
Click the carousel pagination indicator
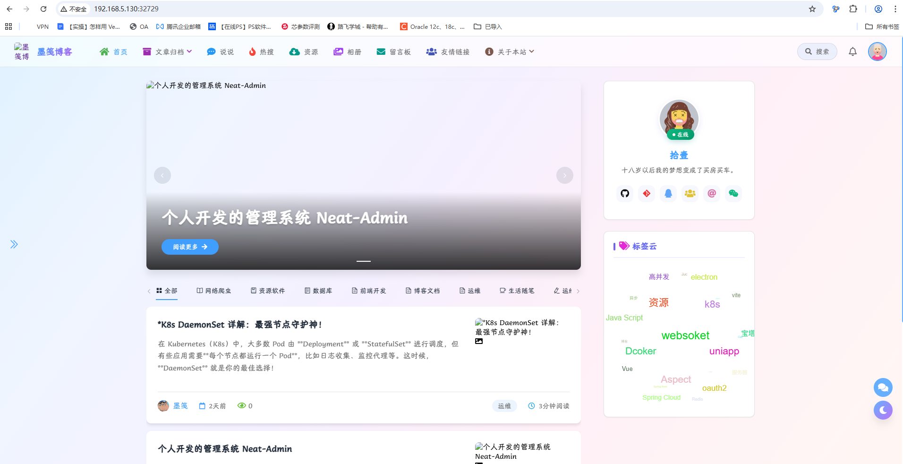click(x=363, y=261)
